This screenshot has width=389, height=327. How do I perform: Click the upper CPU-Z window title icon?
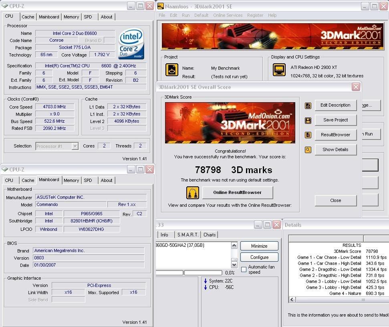click(5, 6)
